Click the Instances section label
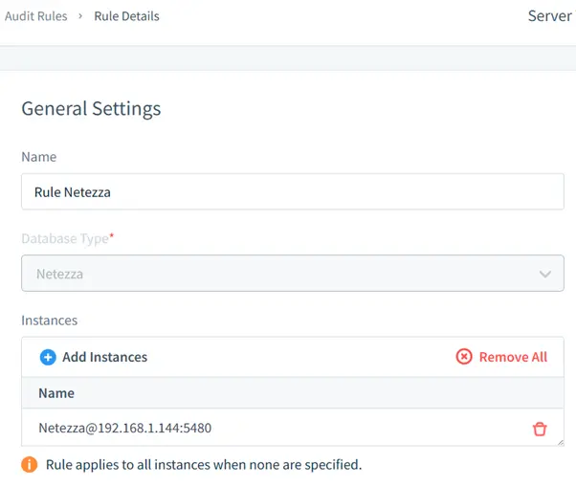Image resolution: width=576 pixels, height=487 pixels. (x=49, y=321)
